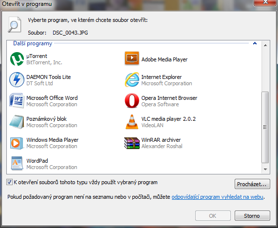Click the Windows Media Player label
This screenshot has height=228, width=278.
pos(53,140)
